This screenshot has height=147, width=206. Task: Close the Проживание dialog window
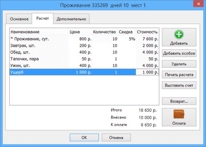(198, 4)
